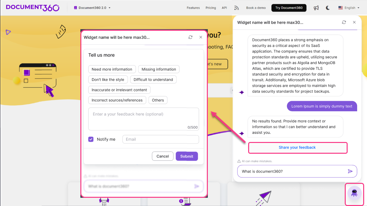367x206 pixels.
Task: Select the Others feedback option
Action: coord(158,100)
